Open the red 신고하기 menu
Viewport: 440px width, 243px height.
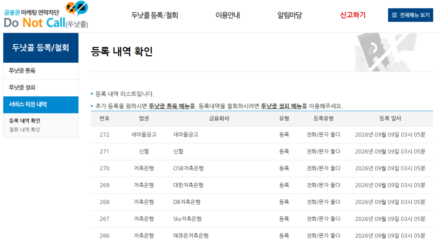tap(353, 15)
